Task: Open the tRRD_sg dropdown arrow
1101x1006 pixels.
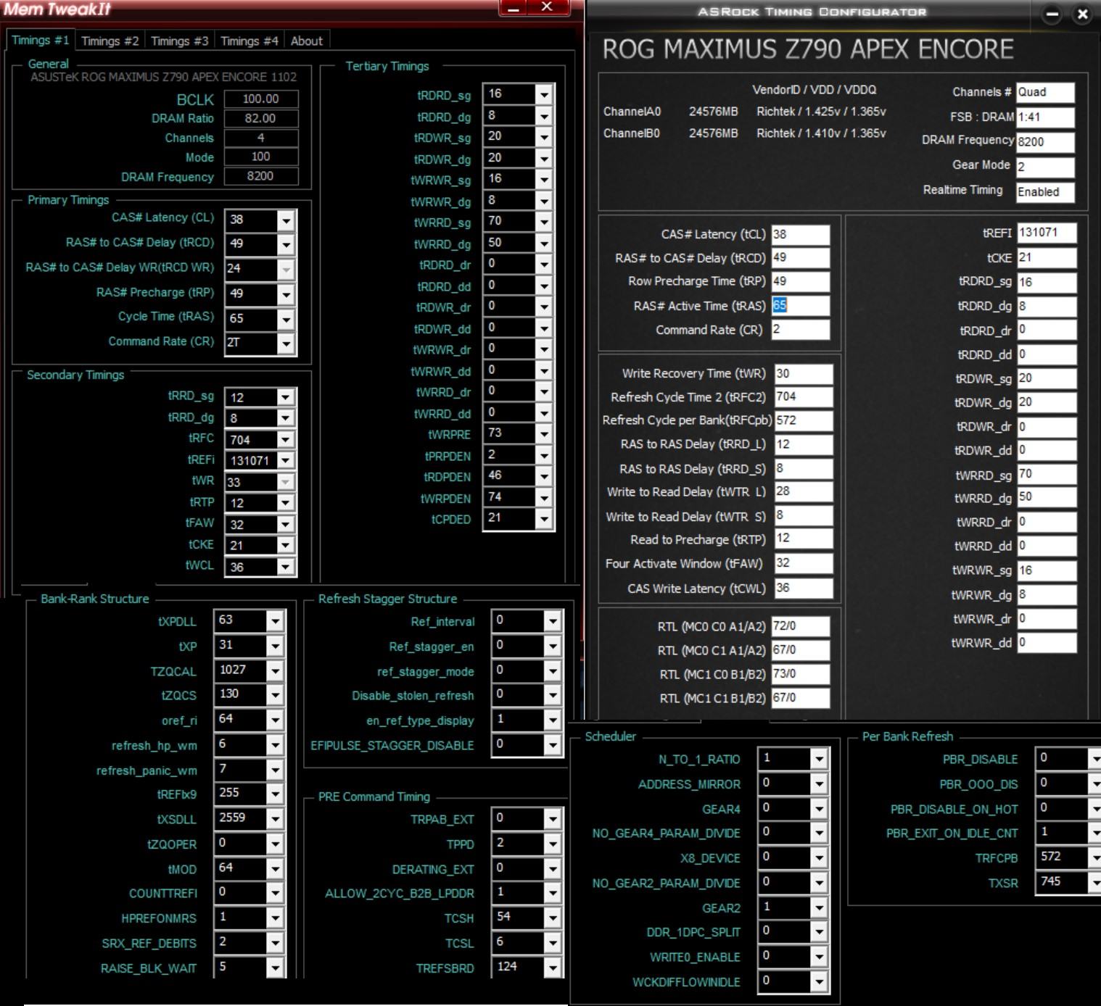Action: pyautogui.click(x=286, y=397)
